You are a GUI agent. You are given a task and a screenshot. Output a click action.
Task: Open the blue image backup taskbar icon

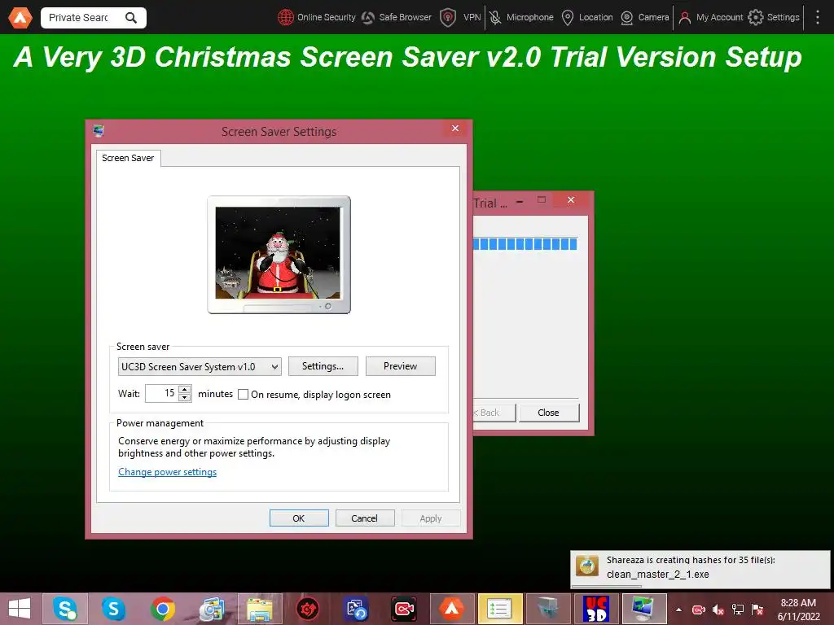[x=356, y=609]
